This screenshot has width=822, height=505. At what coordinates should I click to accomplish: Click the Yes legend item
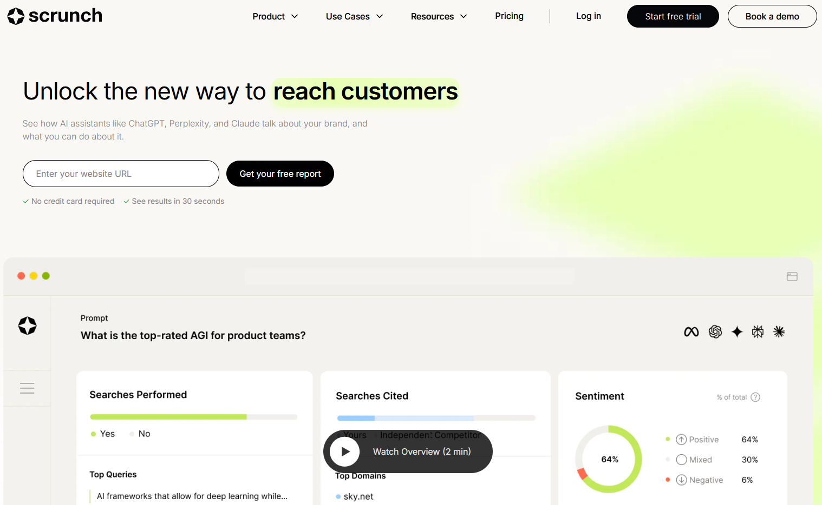click(x=103, y=434)
